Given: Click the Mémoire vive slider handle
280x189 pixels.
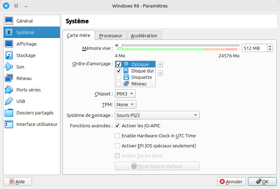Looking at the screenshot, I should [120, 45].
